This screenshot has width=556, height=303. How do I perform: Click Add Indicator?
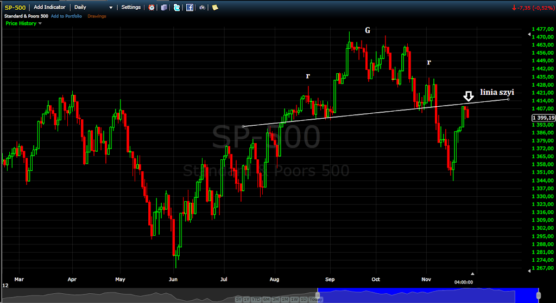pos(49,7)
